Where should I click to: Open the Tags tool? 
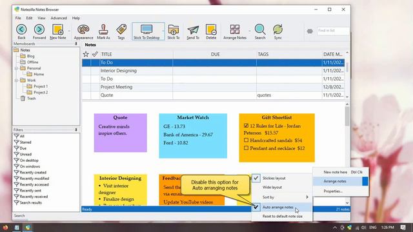click(x=121, y=32)
